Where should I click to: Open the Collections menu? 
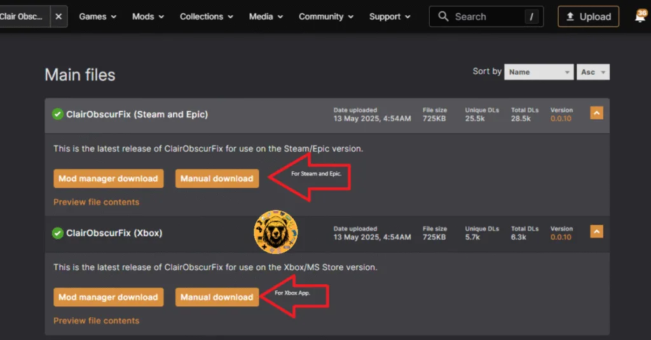[x=207, y=16]
